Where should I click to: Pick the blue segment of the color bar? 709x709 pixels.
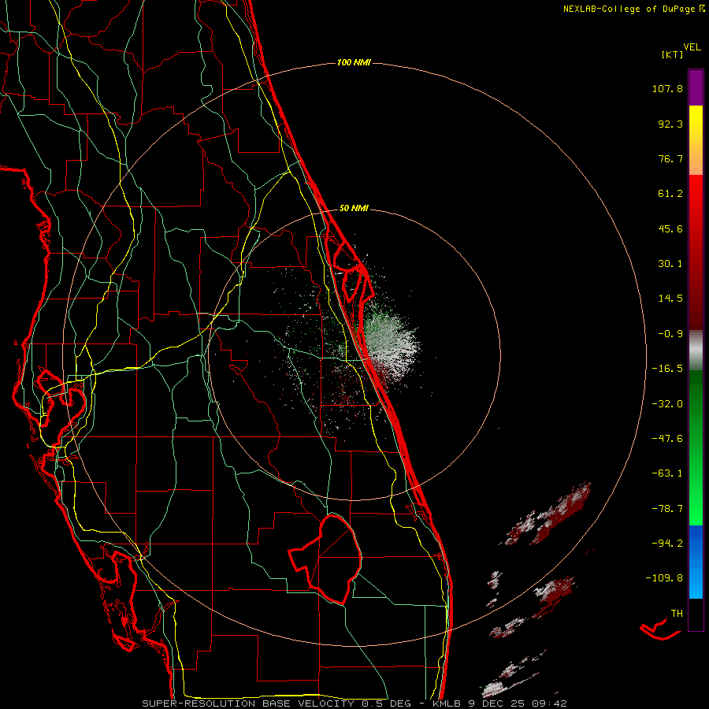coord(696,562)
